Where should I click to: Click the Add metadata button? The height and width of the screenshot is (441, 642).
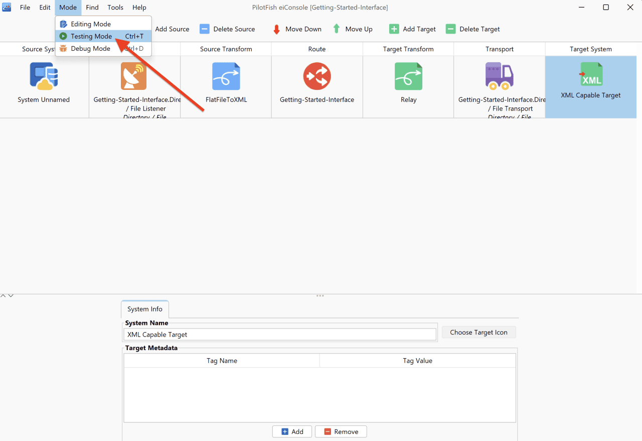pyautogui.click(x=292, y=431)
